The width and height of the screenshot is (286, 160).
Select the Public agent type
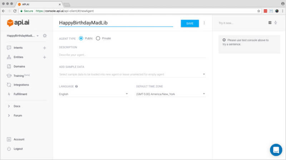81,38
